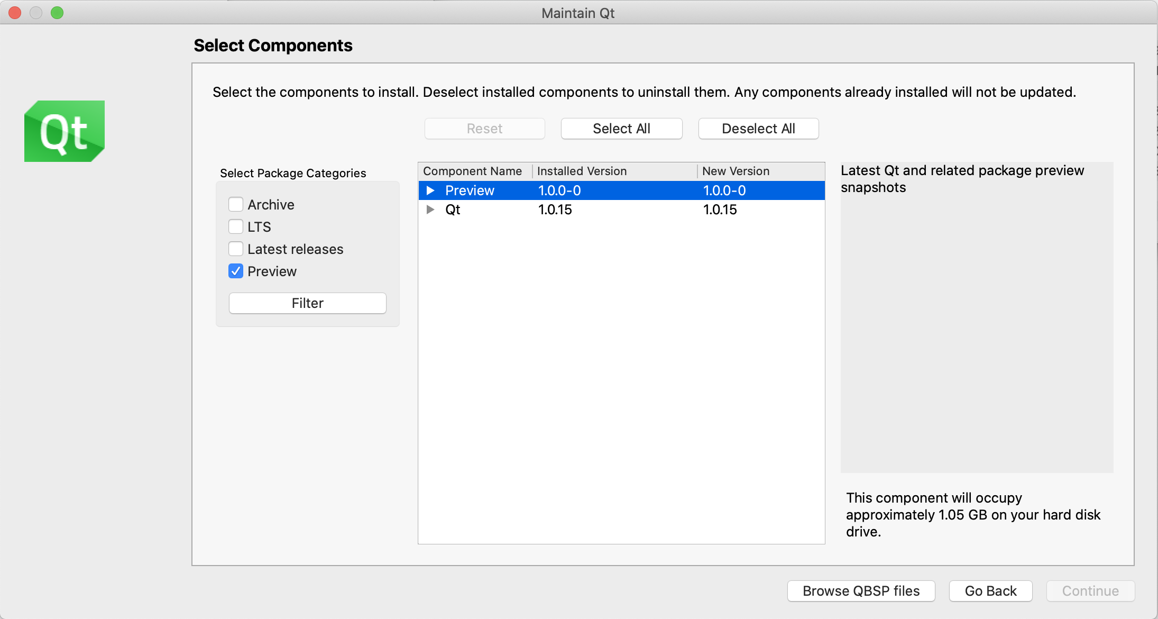Click the yellow minimize window button
This screenshot has width=1158, height=619.
(36, 13)
